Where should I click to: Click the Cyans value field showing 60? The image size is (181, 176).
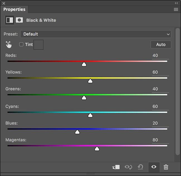160,107
